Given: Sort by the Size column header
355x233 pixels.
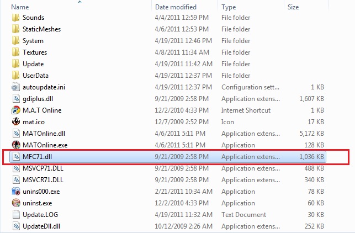Looking at the screenshot, I should pos(293,7).
